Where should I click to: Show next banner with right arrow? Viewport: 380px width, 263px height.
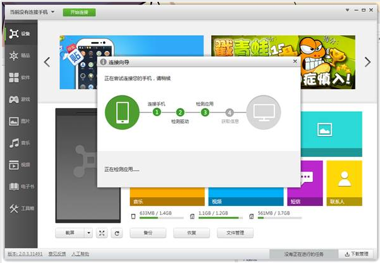coord(367,62)
